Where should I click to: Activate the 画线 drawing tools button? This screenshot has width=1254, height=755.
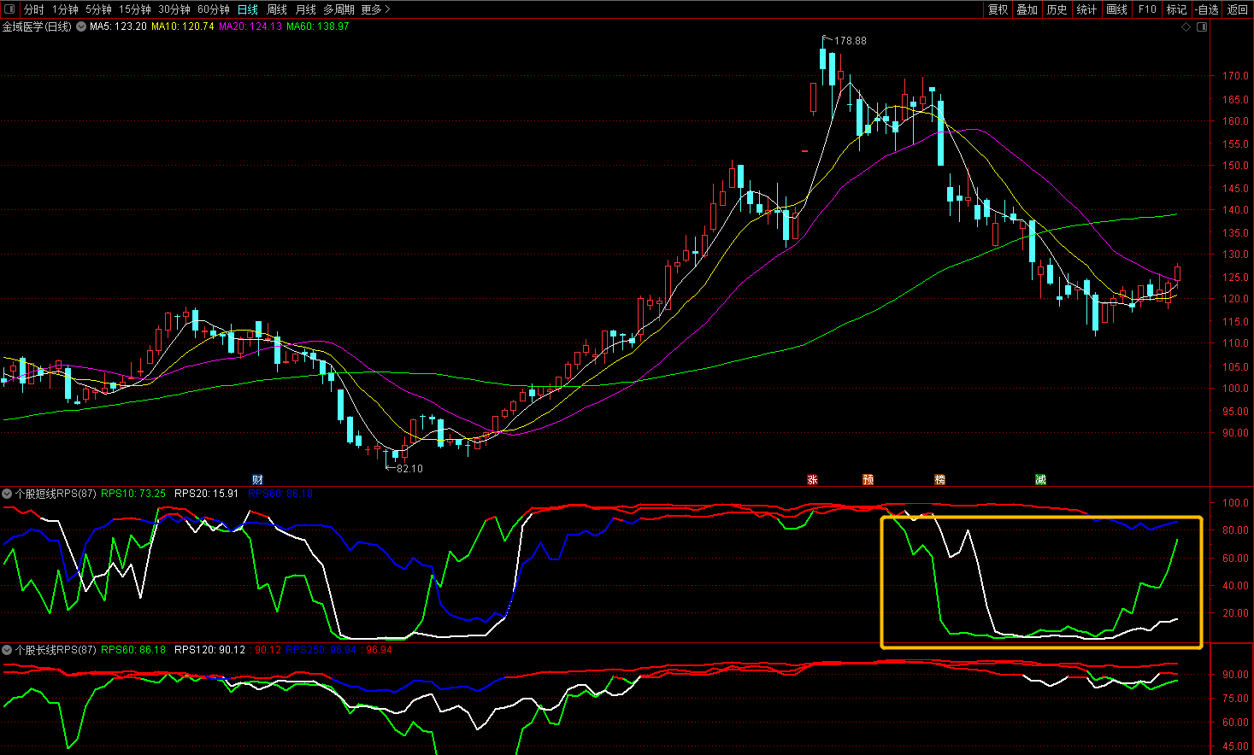(1116, 9)
